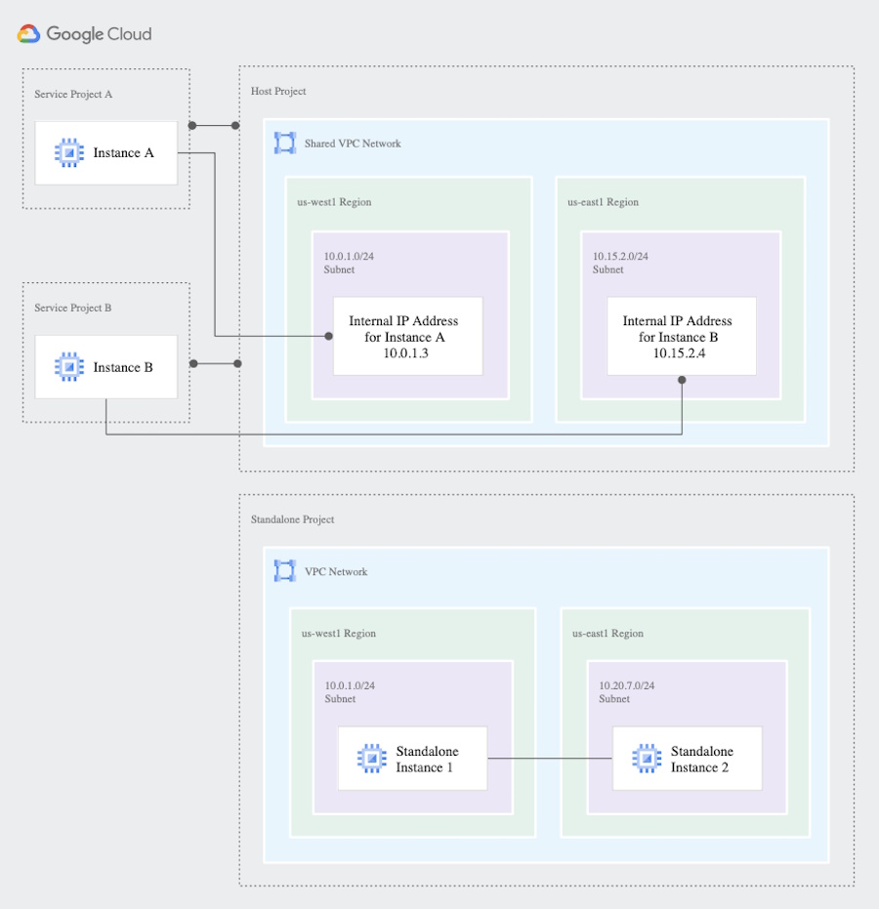Click the Internal IP Address for Instance B box
The image size is (879, 909).
click(682, 336)
